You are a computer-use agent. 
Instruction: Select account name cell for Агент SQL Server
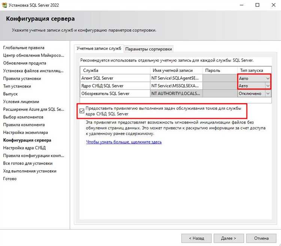[x=176, y=78]
